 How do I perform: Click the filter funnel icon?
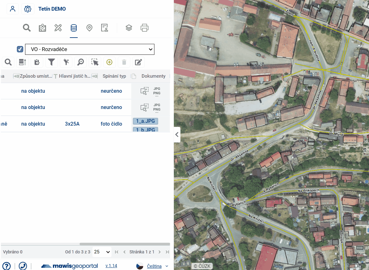[x=52, y=62]
